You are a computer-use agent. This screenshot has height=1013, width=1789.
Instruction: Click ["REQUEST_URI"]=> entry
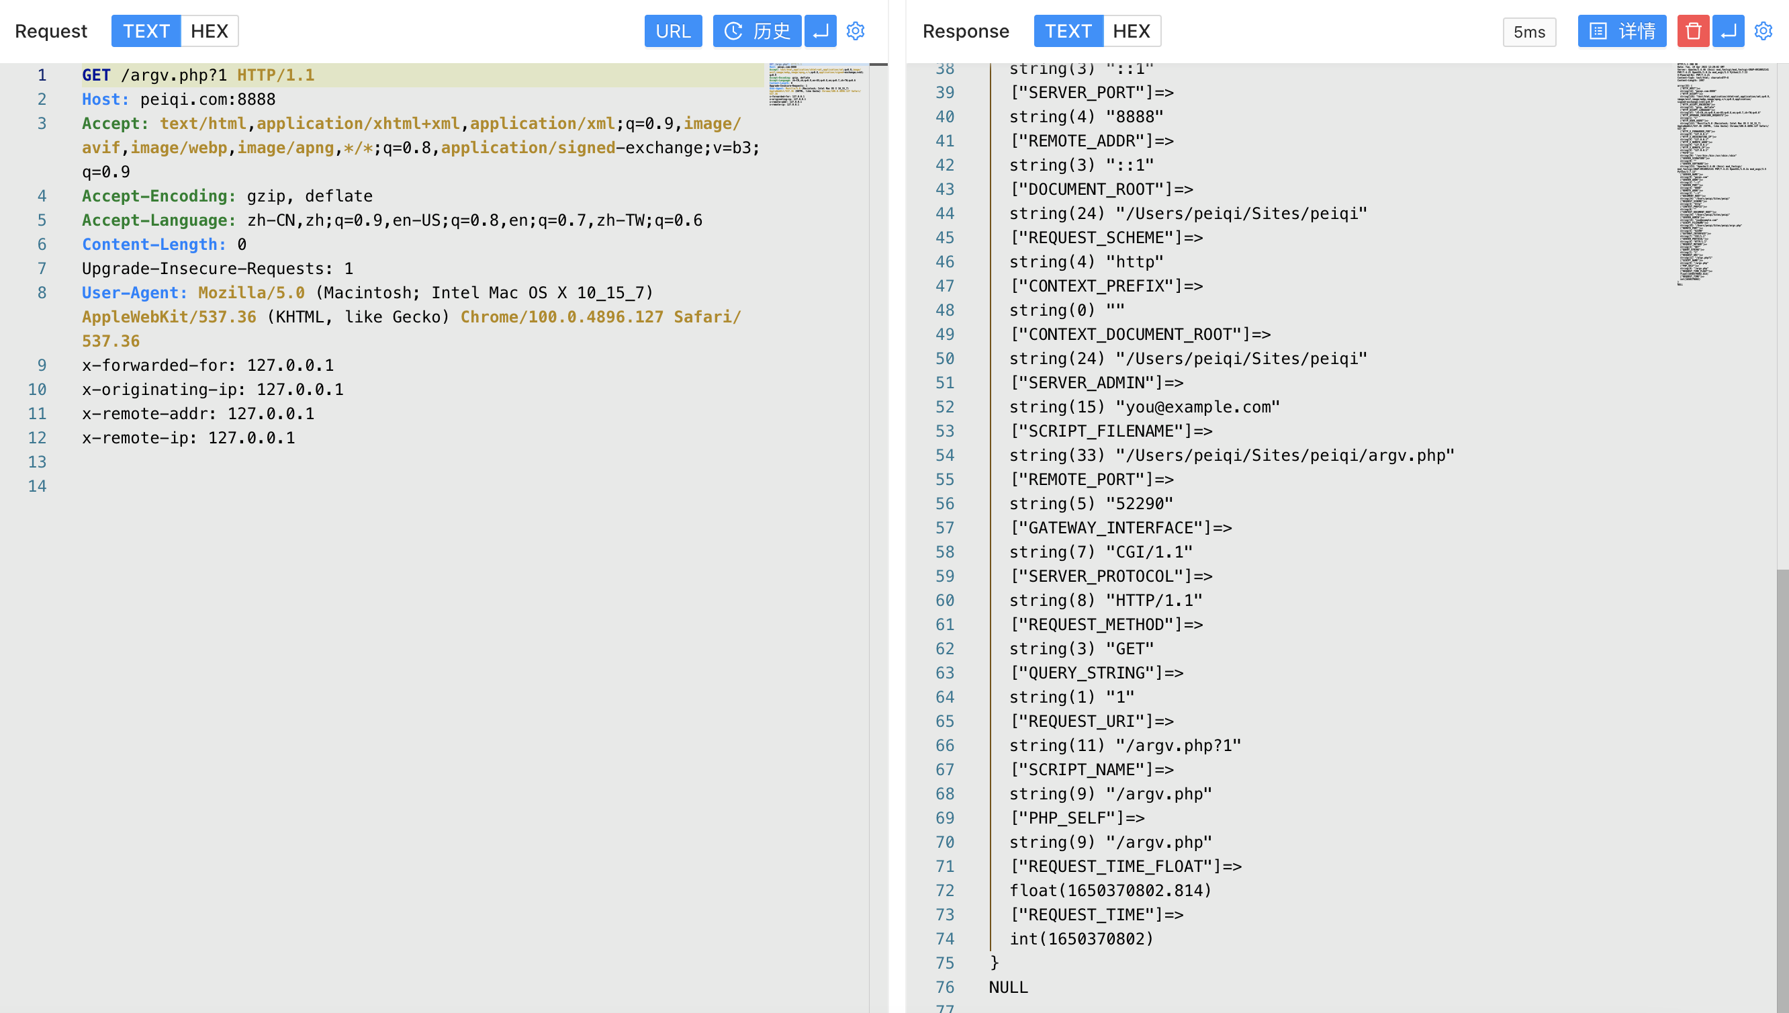point(1092,721)
